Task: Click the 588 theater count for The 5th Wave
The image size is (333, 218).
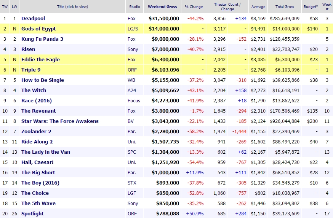Action: click(221, 204)
